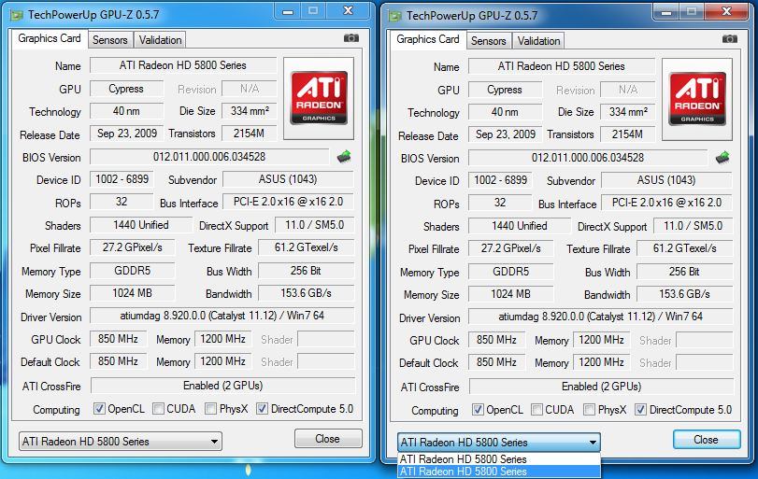Close left GPU-Z window via title bar X
The height and width of the screenshot is (479, 758).
(x=348, y=10)
